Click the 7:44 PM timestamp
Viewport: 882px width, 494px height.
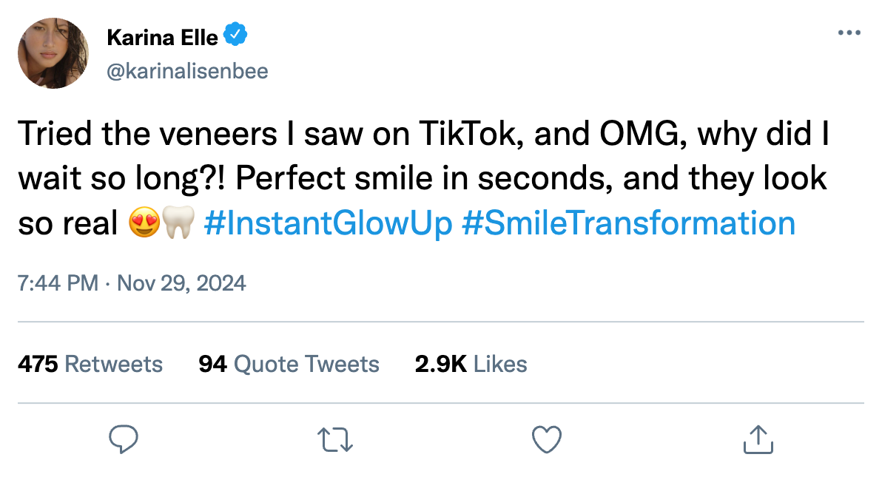[x=57, y=283]
